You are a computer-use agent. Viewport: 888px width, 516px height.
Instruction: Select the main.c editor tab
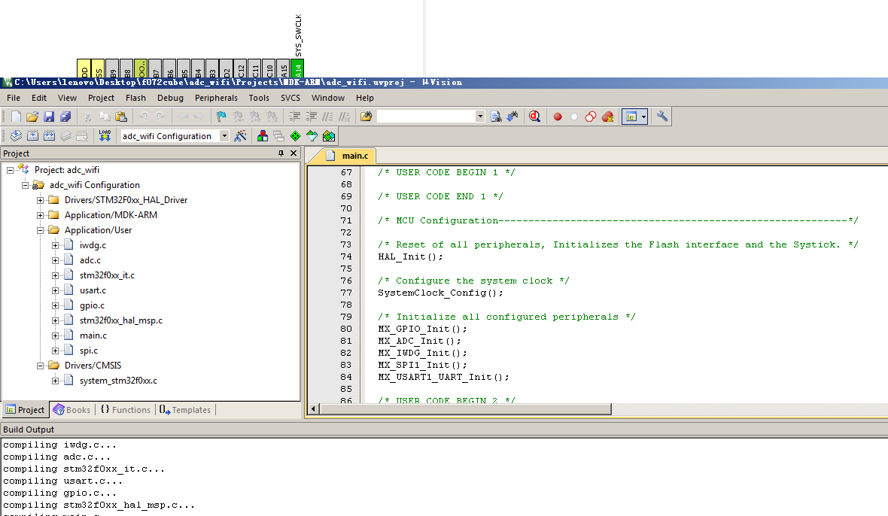click(349, 156)
